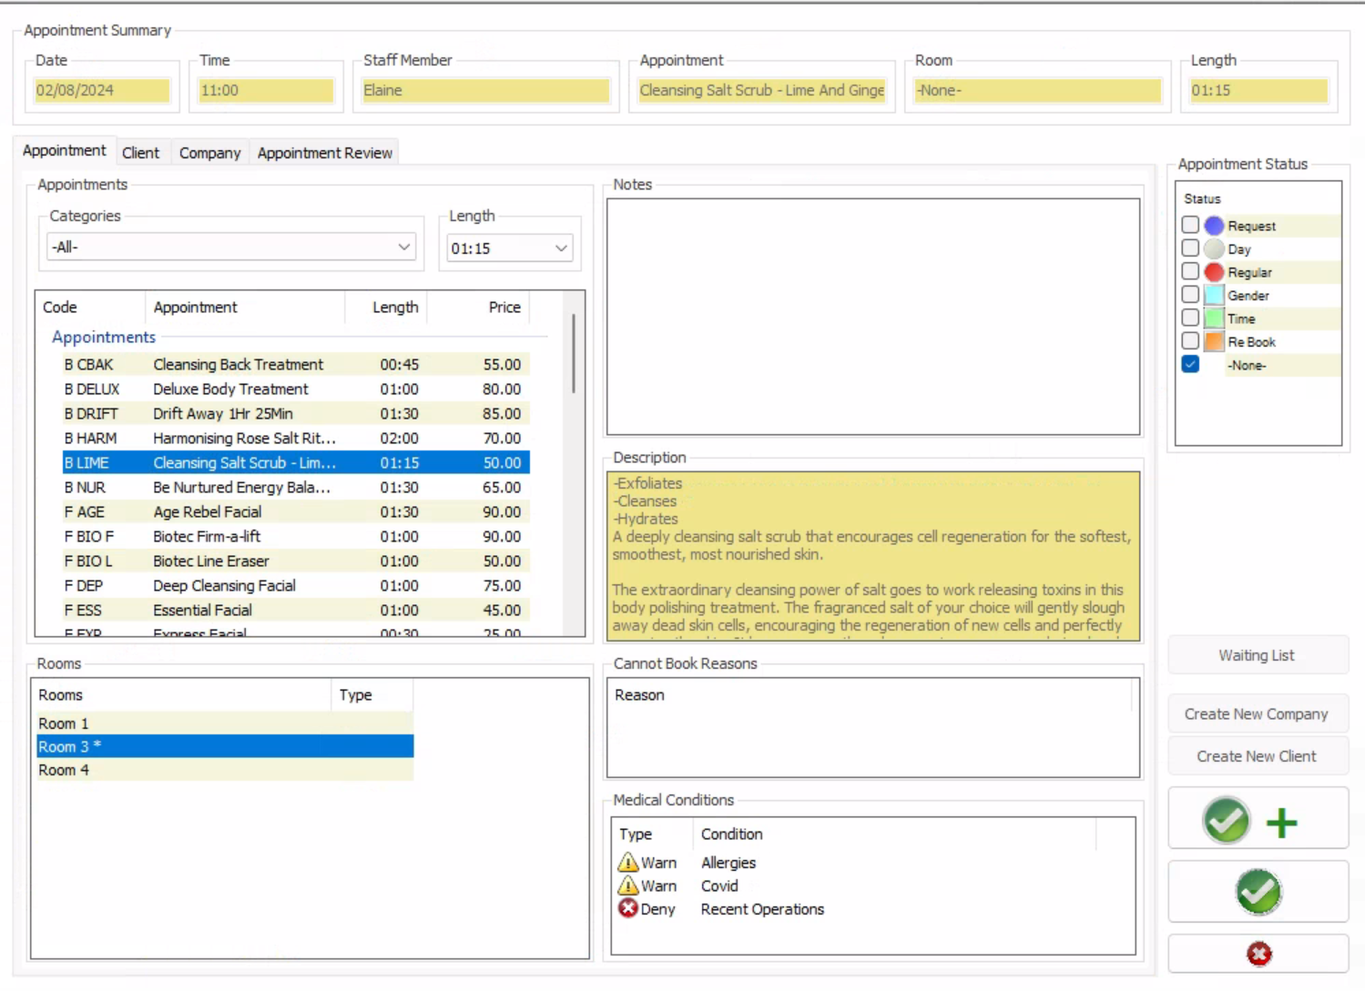Click the orange Re Book color swatch
The height and width of the screenshot is (991, 1365).
coord(1214,341)
